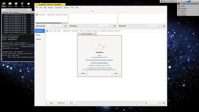Screen dimensions: 199x112
Task: Open the Trash icon on the desktop
Action: (22, 4)
